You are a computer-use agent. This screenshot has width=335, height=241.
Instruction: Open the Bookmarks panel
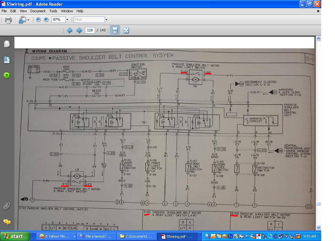tap(7, 60)
